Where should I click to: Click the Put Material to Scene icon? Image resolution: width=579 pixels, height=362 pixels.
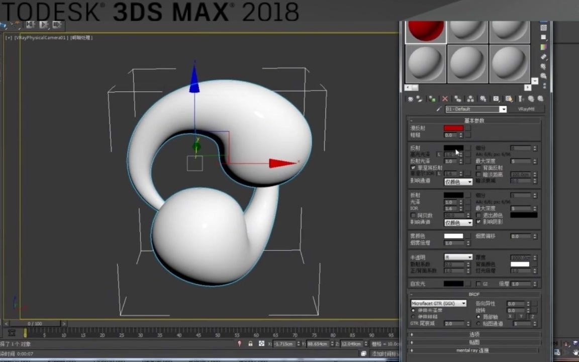click(x=418, y=99)
